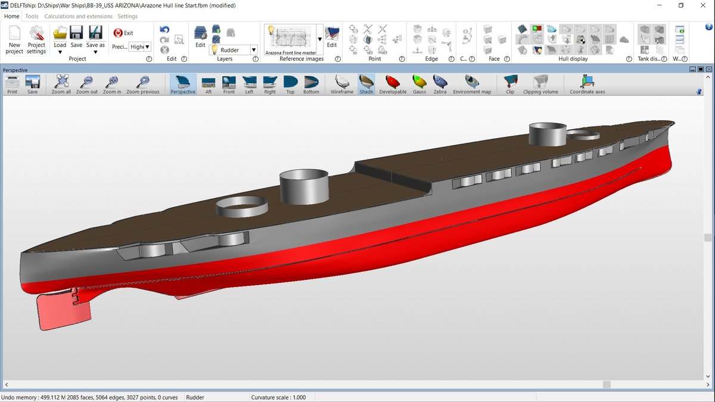Viewport: 715px width, 402px height.
Task: Open Calculations and extensions tab
Action: pos(79,17)
